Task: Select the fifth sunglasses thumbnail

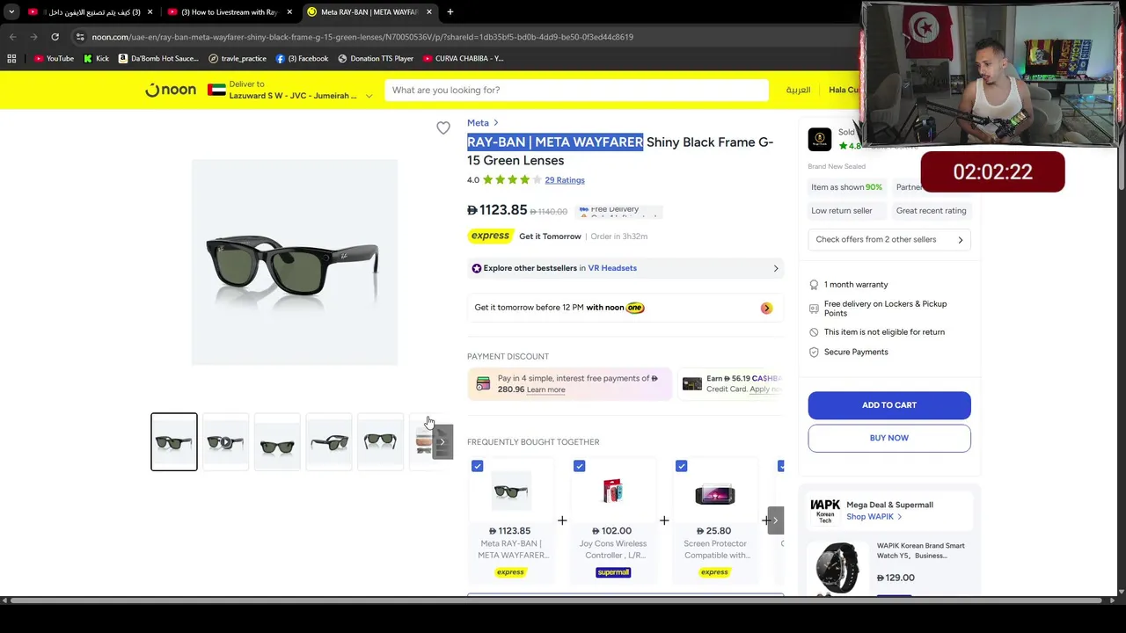Action: (380, 441)
